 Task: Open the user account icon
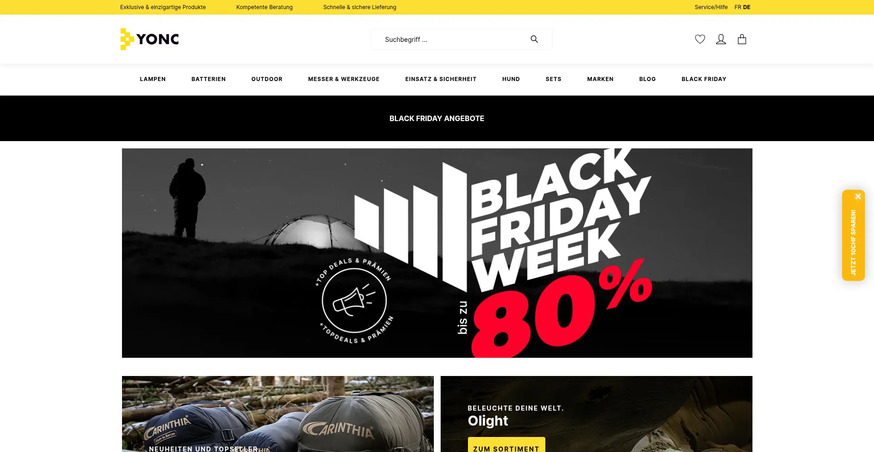pos(721,39)
